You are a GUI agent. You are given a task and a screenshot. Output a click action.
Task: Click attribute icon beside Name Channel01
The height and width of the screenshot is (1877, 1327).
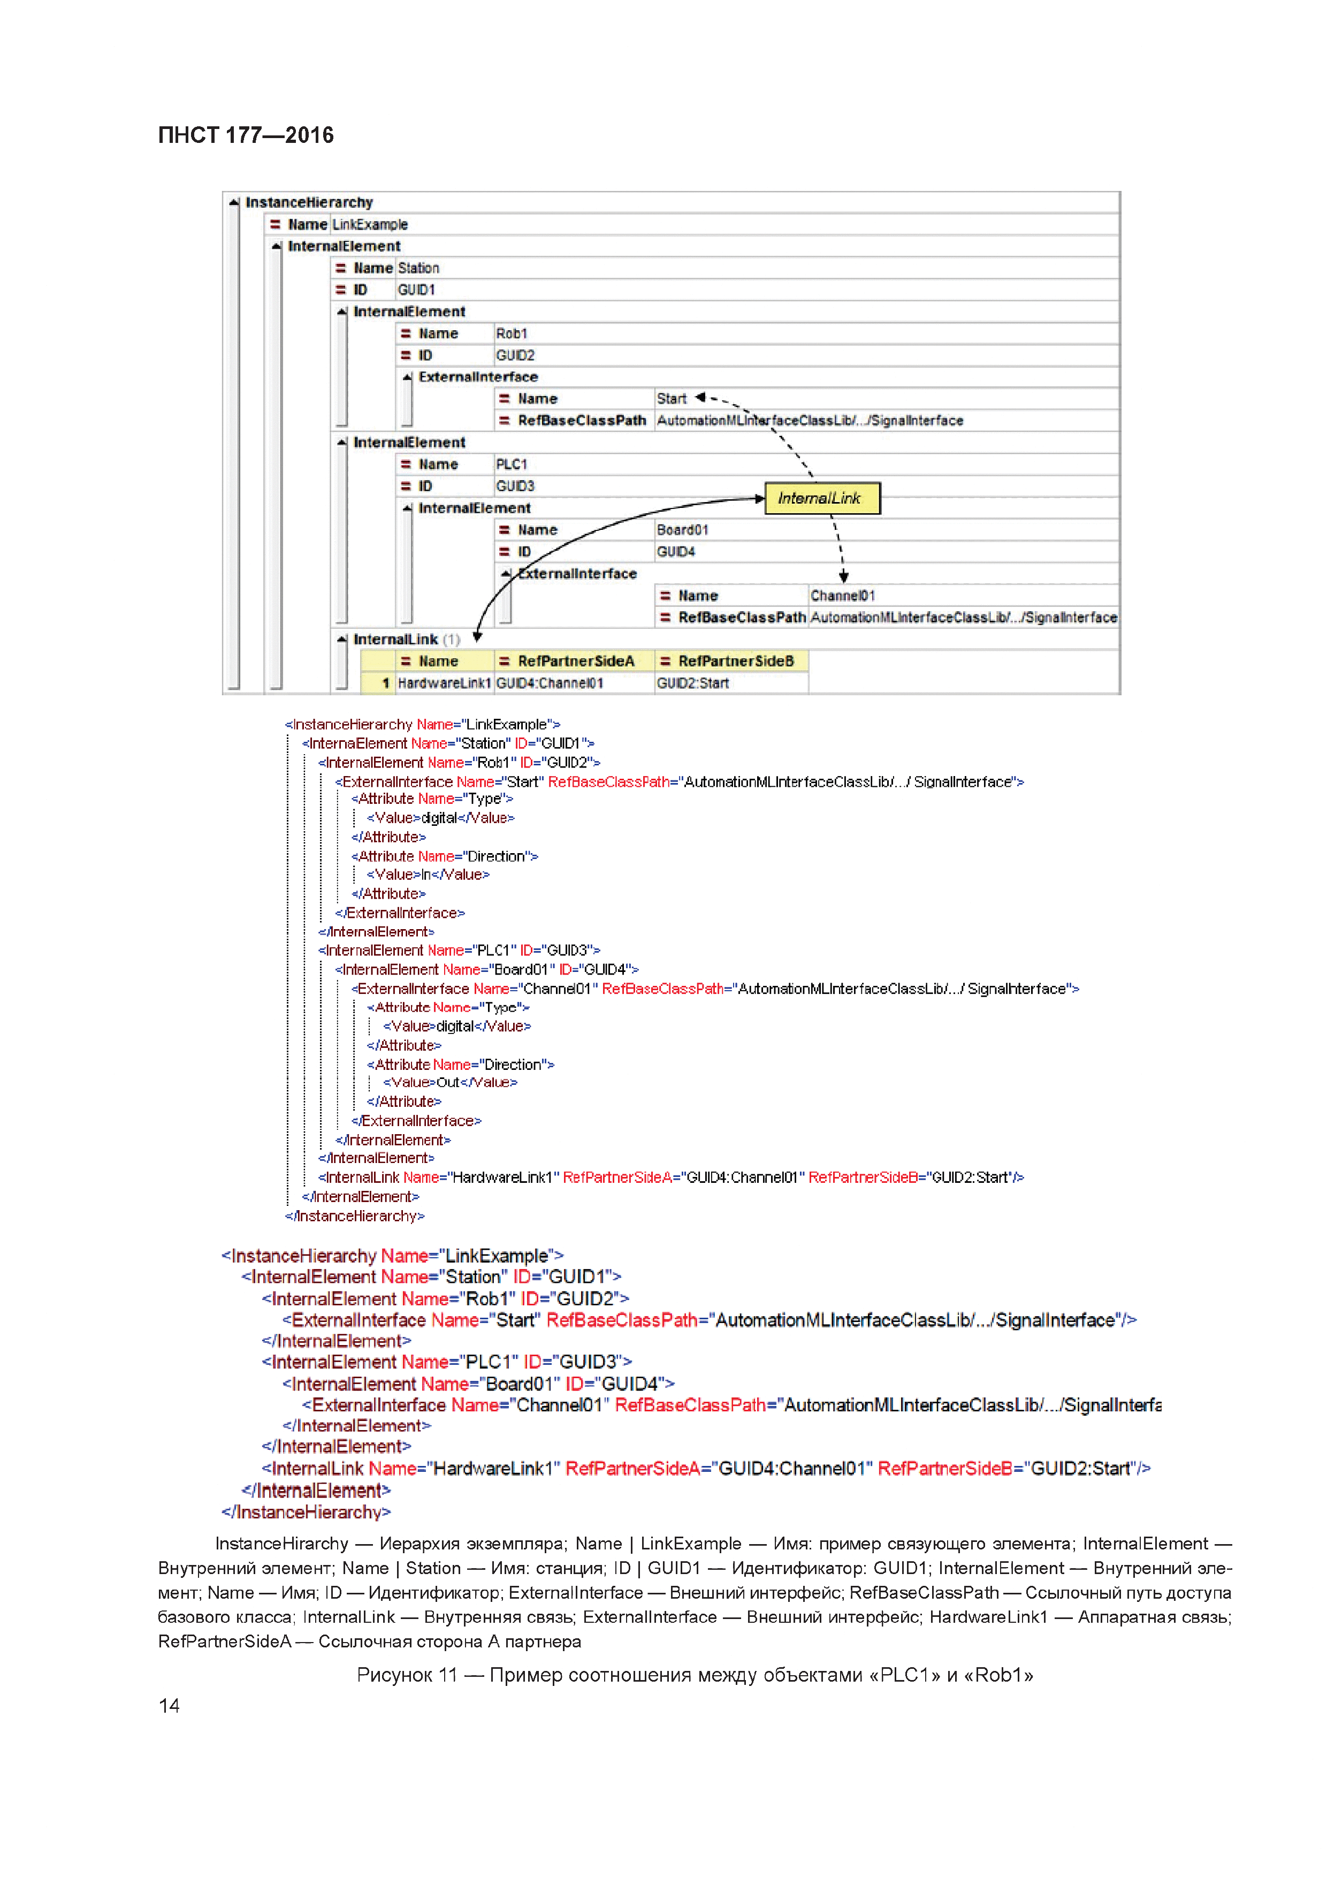(666, 596)
